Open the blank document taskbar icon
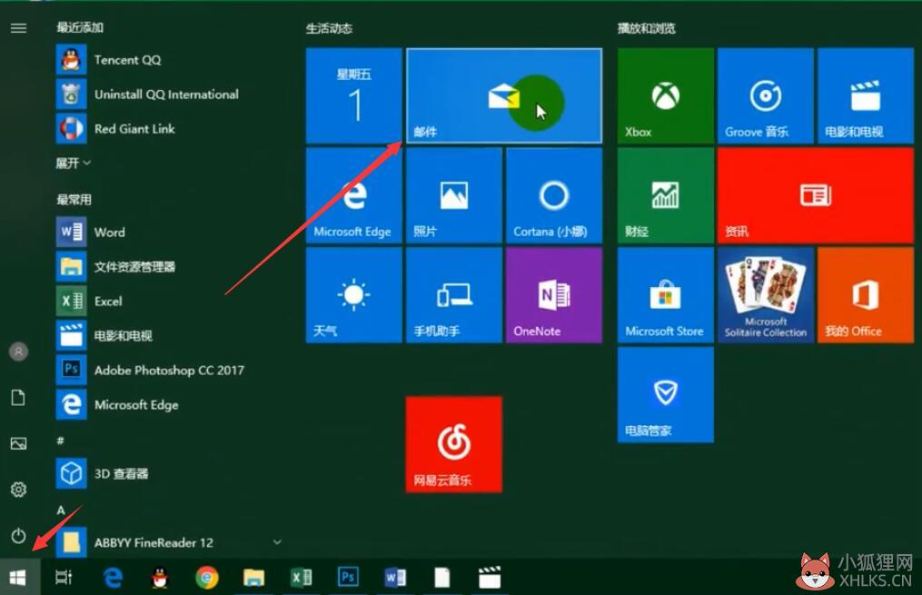 pyautogui.click(x=442, y=578)
